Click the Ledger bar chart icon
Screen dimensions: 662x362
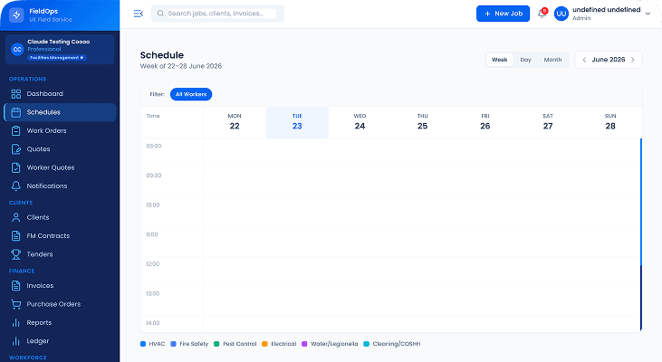click(16, 341)
